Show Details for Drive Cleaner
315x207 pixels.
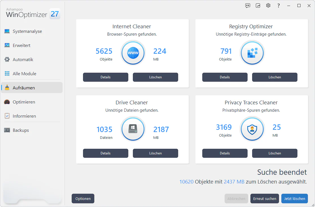pyautogui.click(x=105, y=153)
